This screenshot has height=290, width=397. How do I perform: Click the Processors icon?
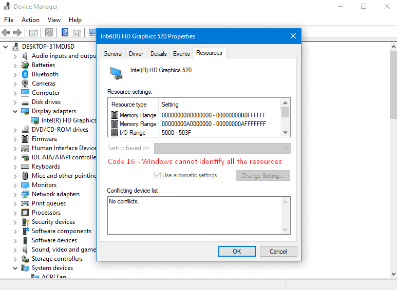coord(25,213)
